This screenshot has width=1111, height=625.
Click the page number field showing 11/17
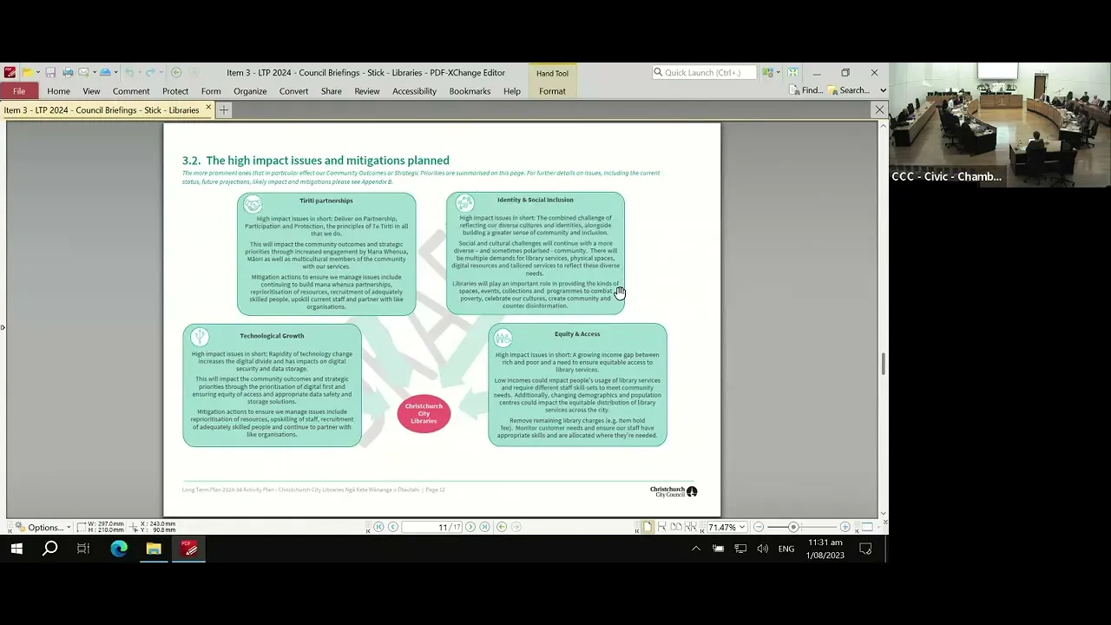coord(432,527)
